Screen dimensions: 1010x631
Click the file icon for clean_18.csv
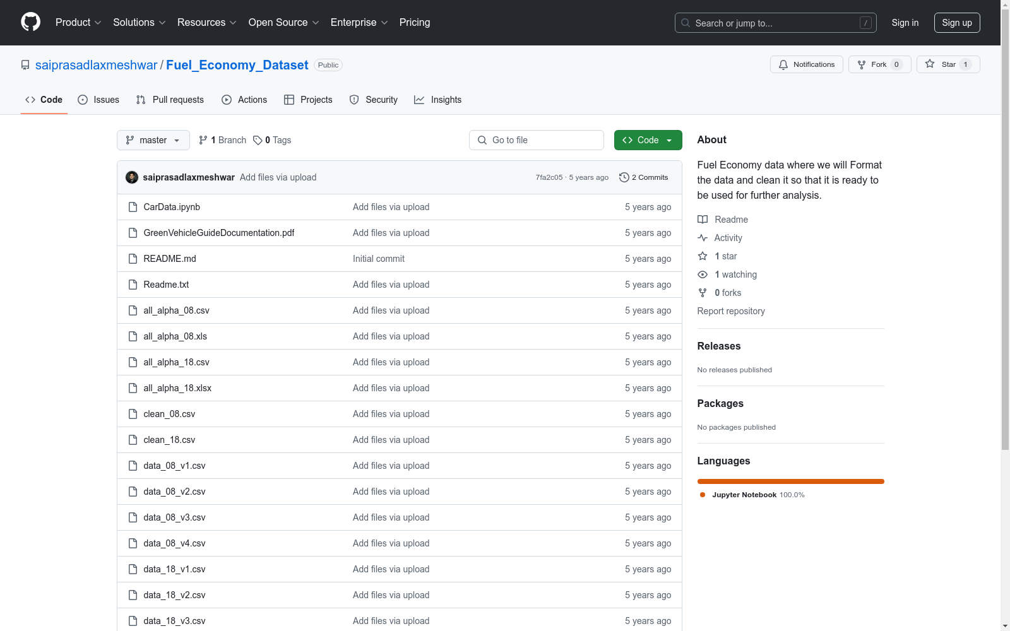click(133, 440)
